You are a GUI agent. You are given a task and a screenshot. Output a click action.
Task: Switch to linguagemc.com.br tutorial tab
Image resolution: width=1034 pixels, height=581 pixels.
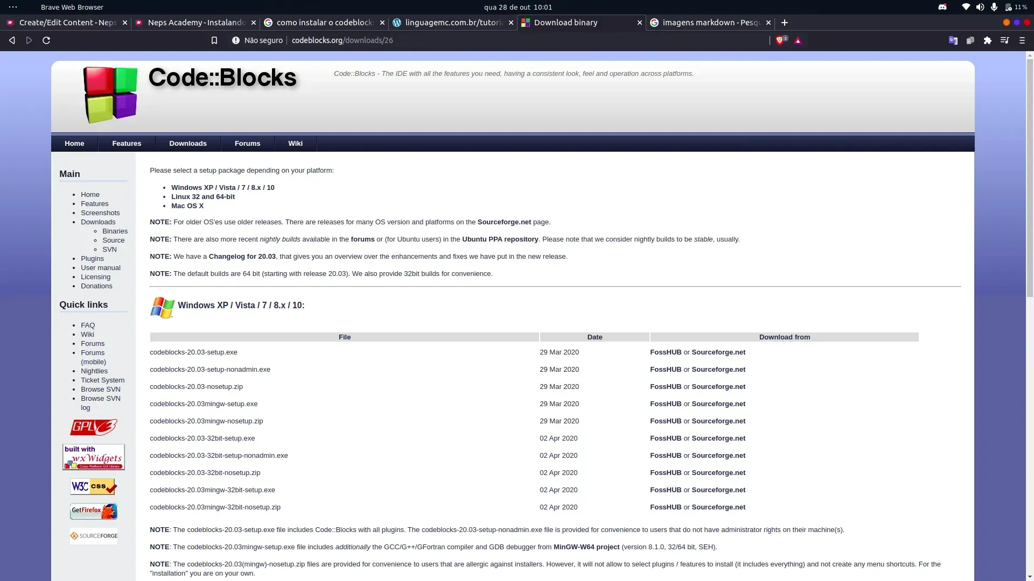pos(453,23)
